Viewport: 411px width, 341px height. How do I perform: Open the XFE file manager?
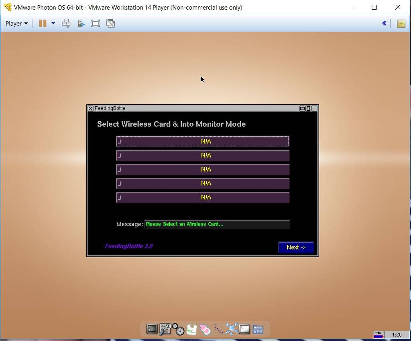tap(258, 329)
